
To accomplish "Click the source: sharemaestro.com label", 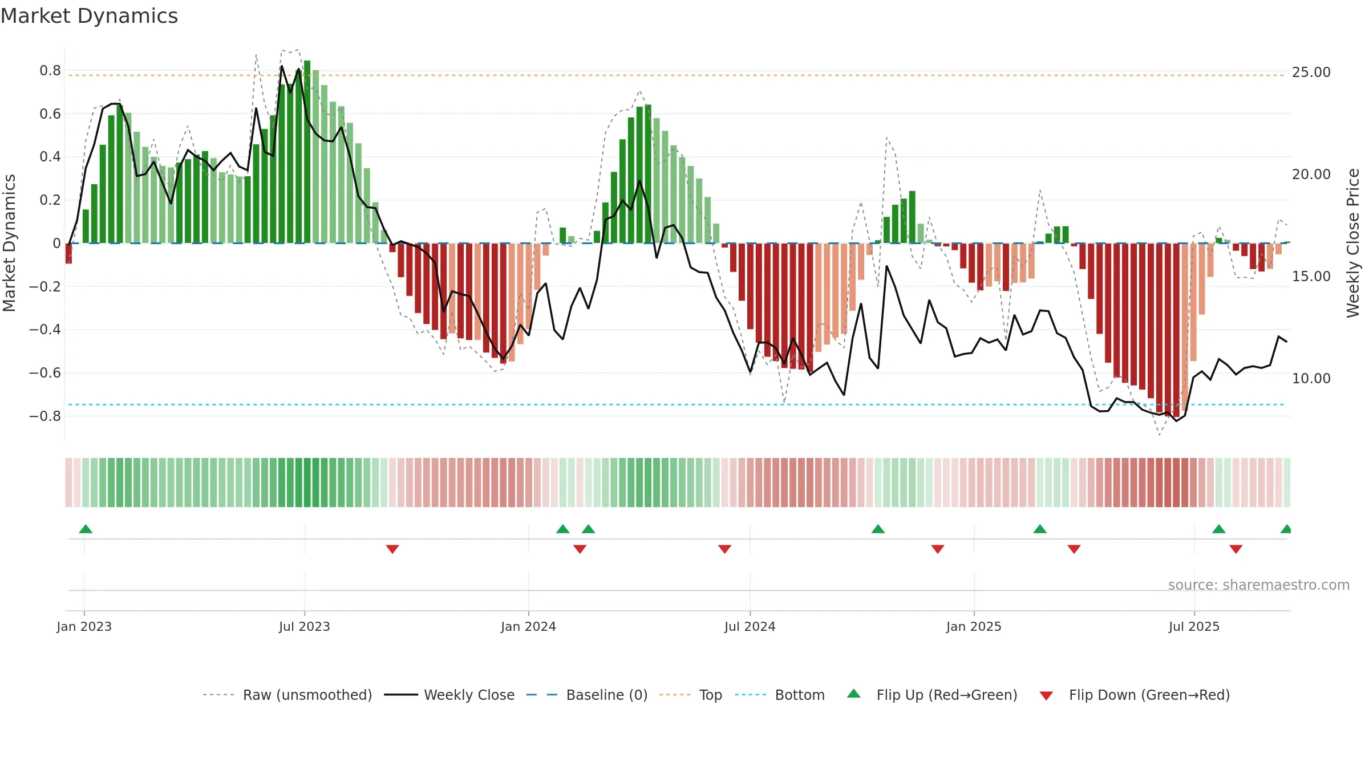I will pos(1259,585).
